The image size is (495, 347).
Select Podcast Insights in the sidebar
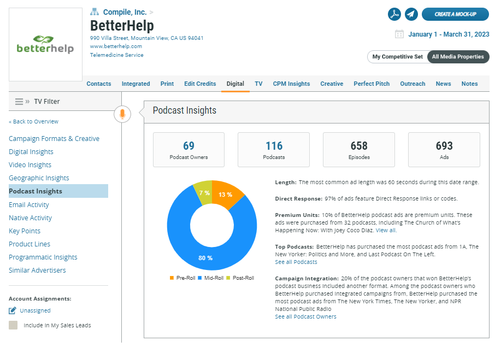(x=58, y=191)
